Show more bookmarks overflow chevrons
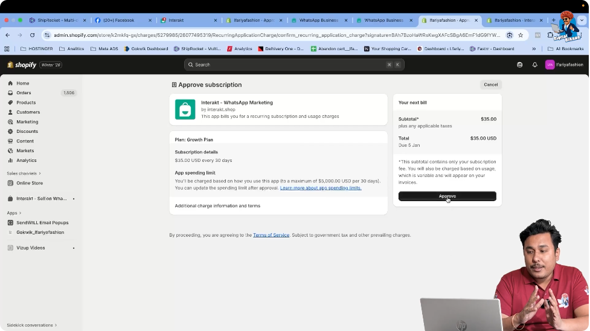This screenshot has height=331, width=590. [x=534, y=48]
